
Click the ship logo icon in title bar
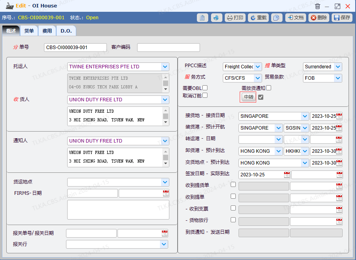[x=9, y=6]
